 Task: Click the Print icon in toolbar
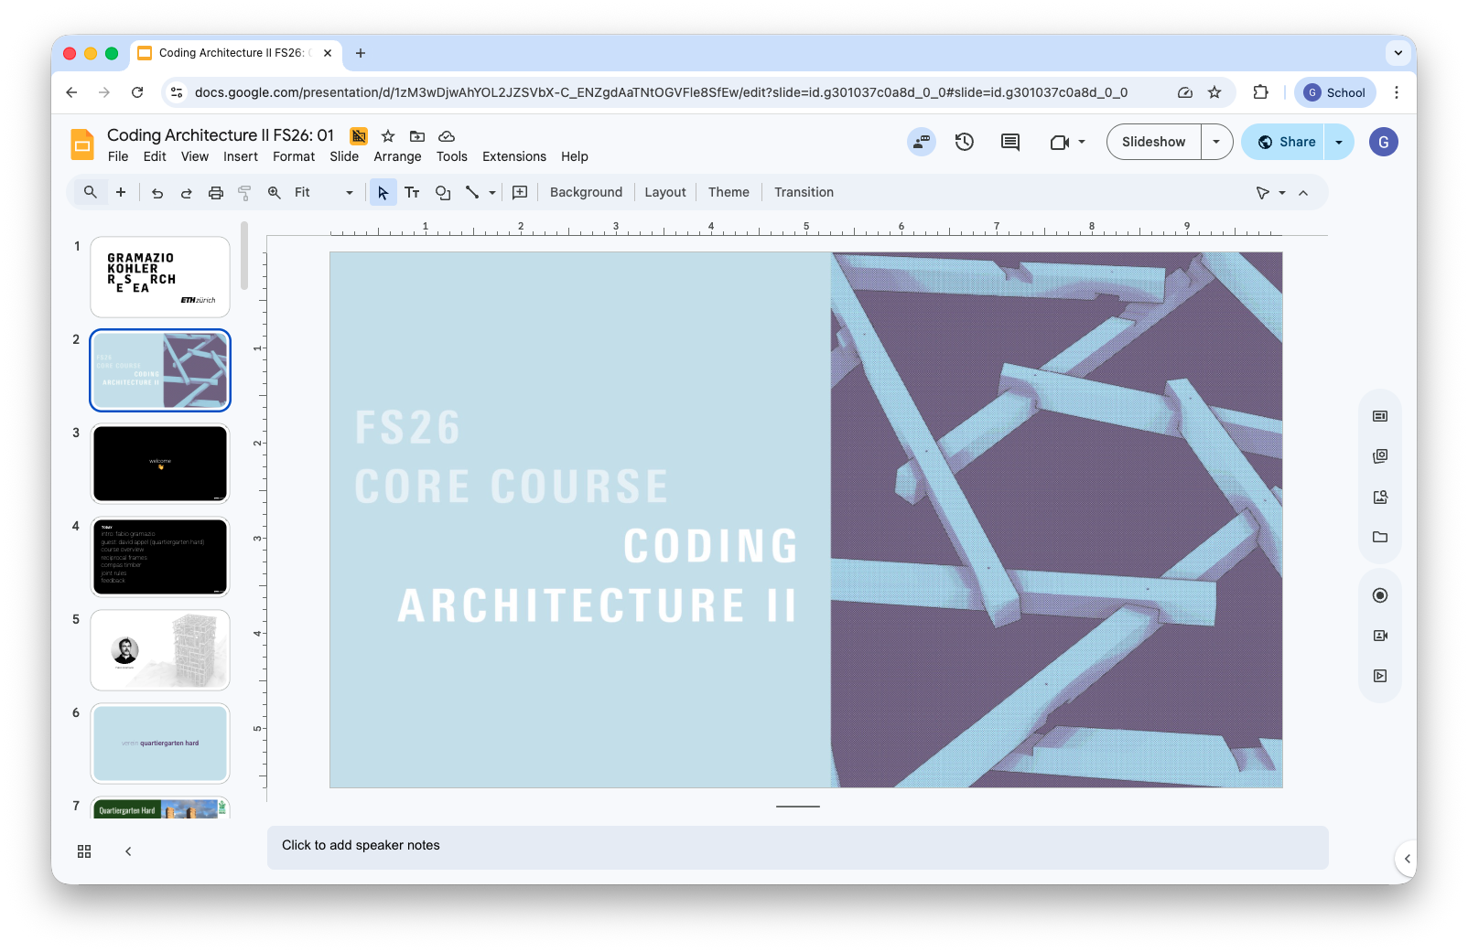[x=216, y=192]
